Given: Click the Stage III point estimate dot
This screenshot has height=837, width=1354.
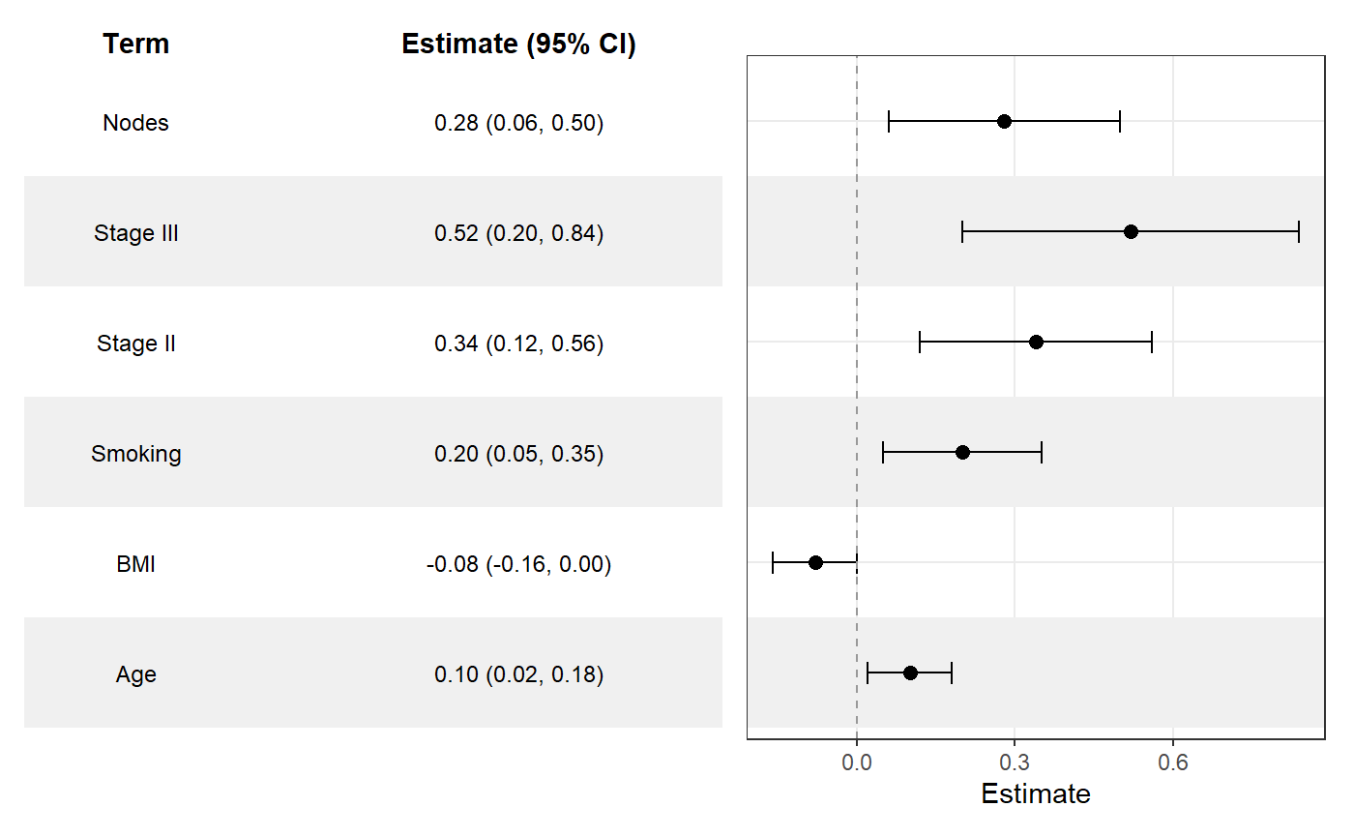Looking at the screenshot, I should (1131, 232).
